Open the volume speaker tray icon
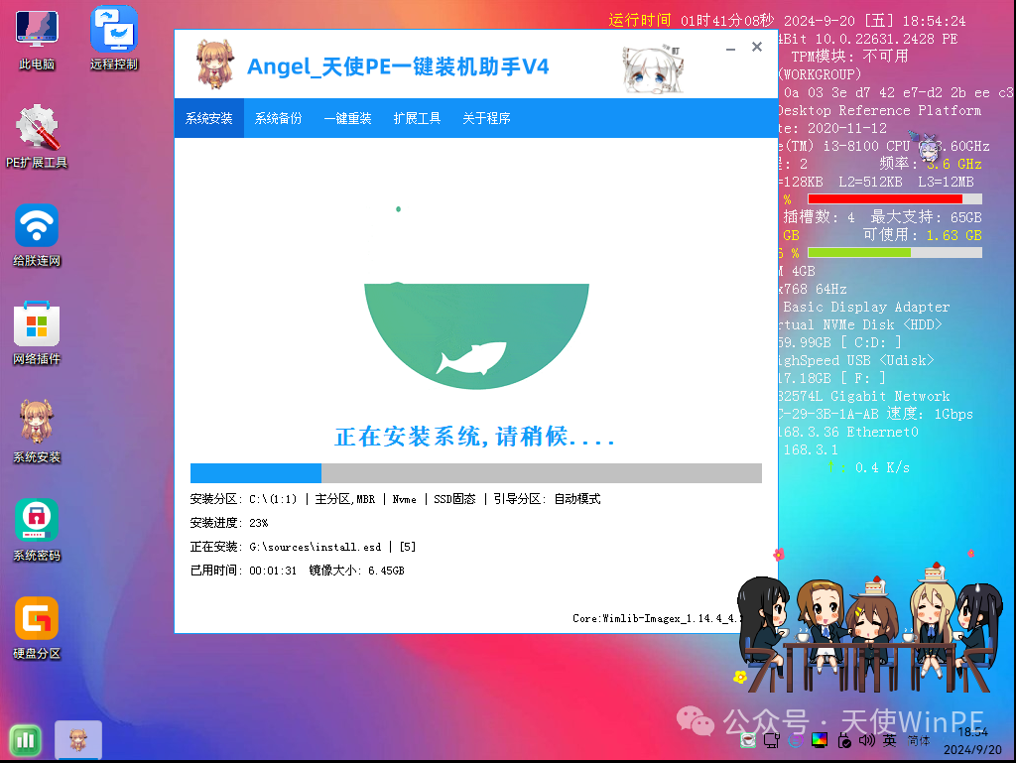Viewport: 1016px width, 763px height. [866, 740]
